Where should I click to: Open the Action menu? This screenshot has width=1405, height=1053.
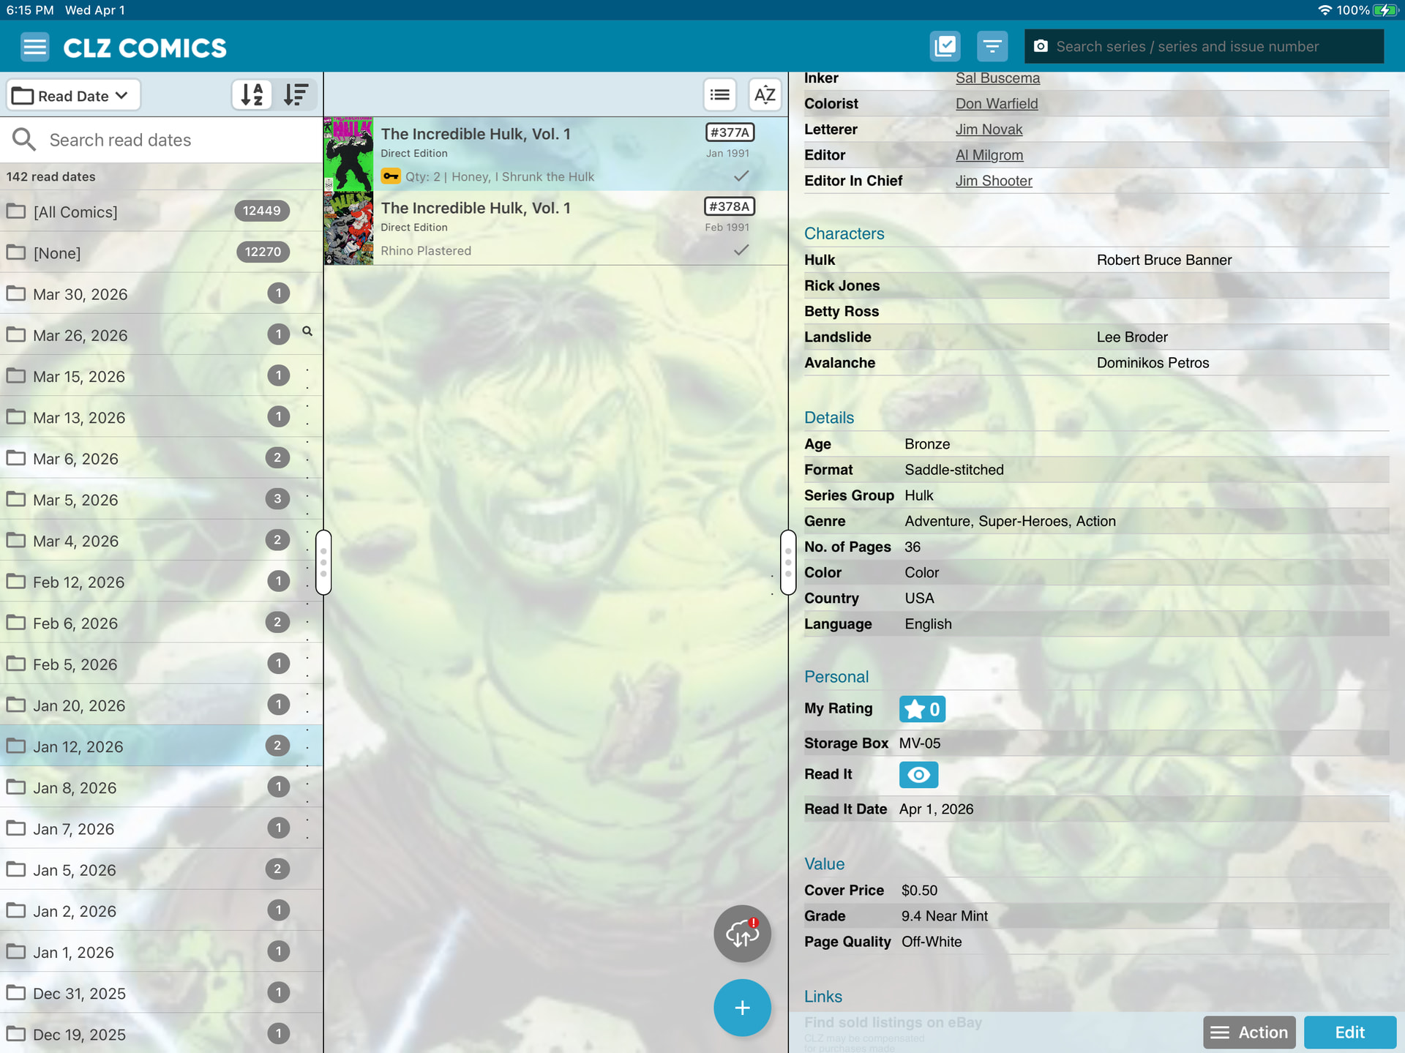coord(1248,1032)
